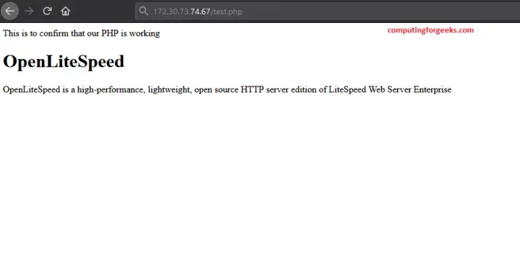Click the forward arrow navigation button

click(x=29, y=11)
